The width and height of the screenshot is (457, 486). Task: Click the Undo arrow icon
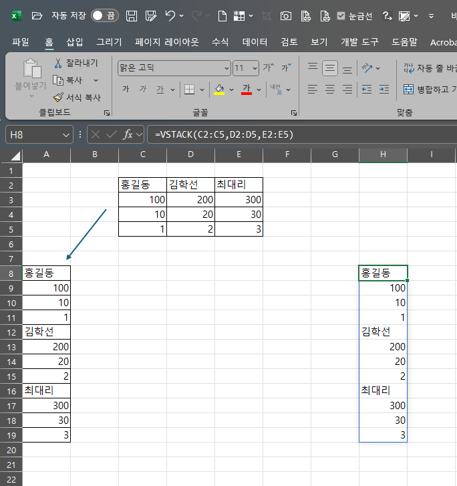pyautogui.click(x=170, y=15)
